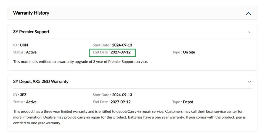Select the ID value UKN
Screen dimensions: 265x134
pyautogui.click(x=24, y=45)
